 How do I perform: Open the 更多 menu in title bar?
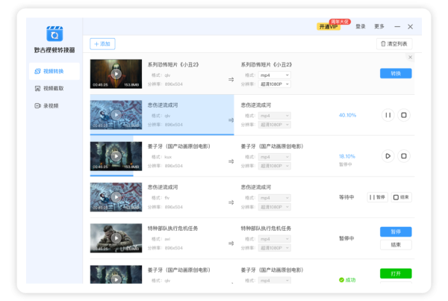(379, 26)
